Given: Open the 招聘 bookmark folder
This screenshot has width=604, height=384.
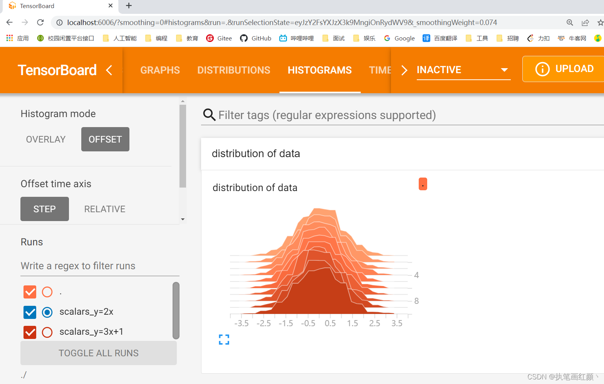Looking at the screenshot, I should [x=508, y=38].
